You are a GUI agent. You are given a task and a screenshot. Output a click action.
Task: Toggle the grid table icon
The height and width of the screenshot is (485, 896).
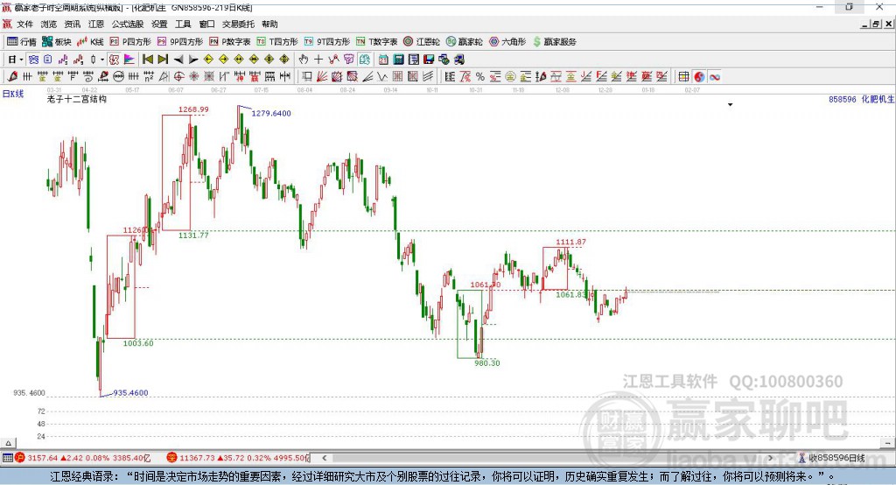(x=683, y=77)
